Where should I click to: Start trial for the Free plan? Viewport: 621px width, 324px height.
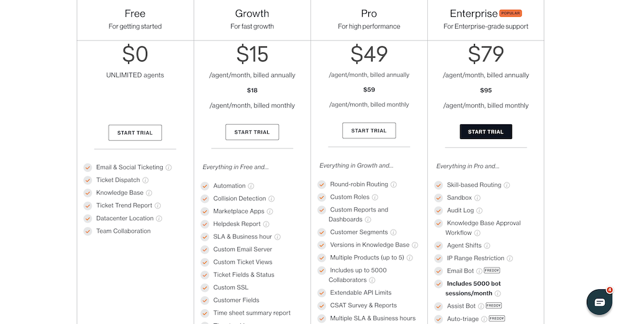pyautogui.click(x=135, y=133)
